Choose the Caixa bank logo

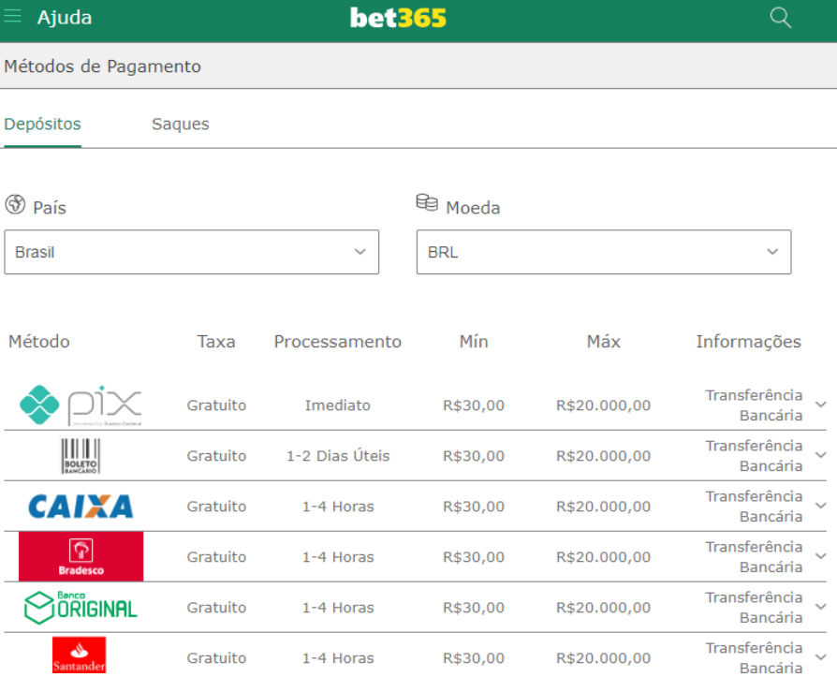(x=81, y=507)
